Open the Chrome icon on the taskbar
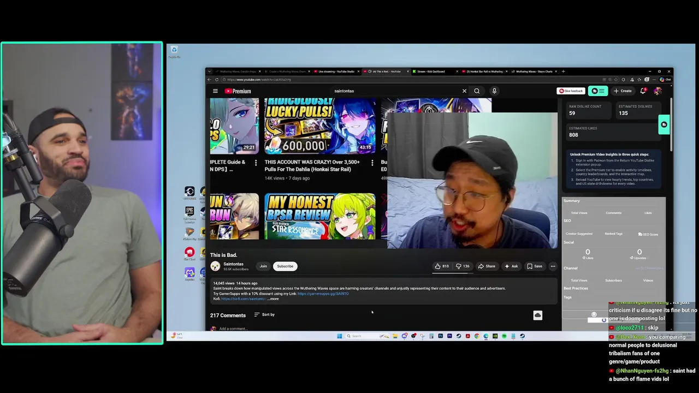The image size is (699, 393). coord(477,336)
